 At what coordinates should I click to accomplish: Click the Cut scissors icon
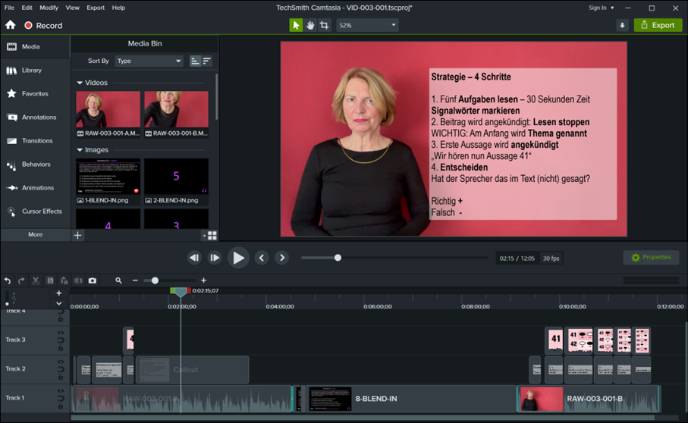36,280
